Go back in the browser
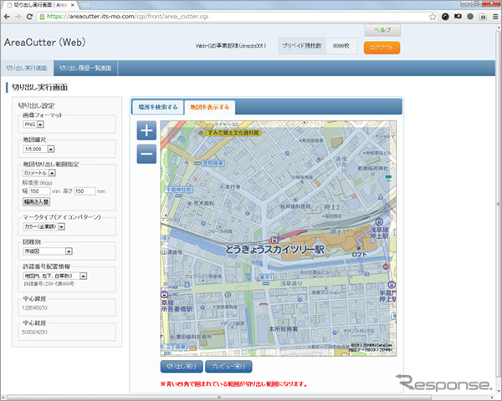 coord(7,17)
